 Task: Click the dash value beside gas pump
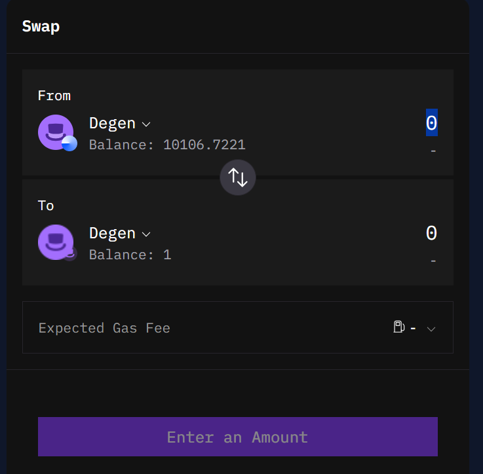(x=413, y=329)
